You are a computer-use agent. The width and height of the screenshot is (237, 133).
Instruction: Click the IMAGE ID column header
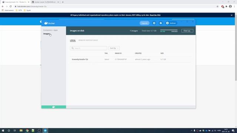(x=118, y=53)
